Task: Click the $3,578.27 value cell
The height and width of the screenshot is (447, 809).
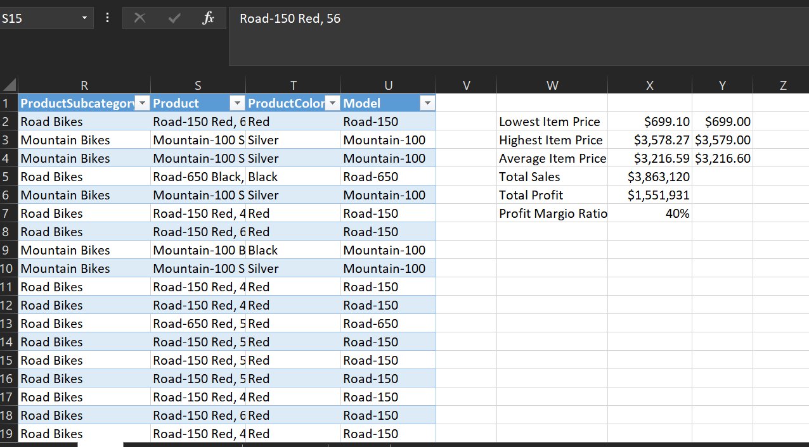Action: click(x=650, y=140)
